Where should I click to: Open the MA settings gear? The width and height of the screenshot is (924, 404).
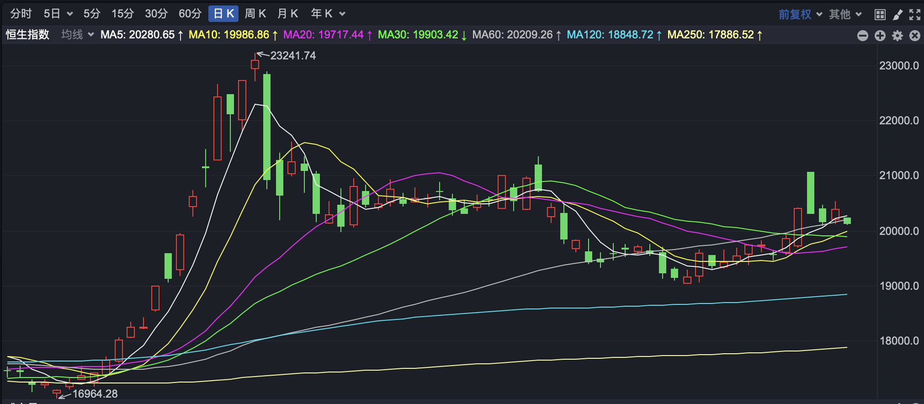point(897,36)
